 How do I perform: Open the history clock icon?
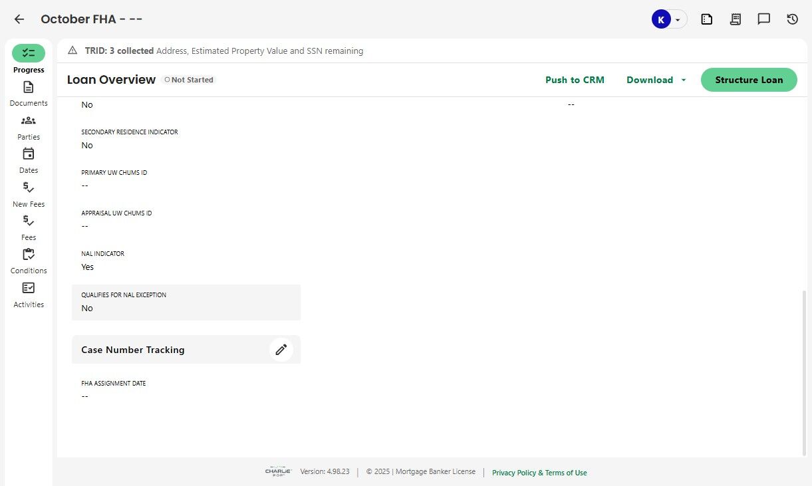[x=792, y=19]
